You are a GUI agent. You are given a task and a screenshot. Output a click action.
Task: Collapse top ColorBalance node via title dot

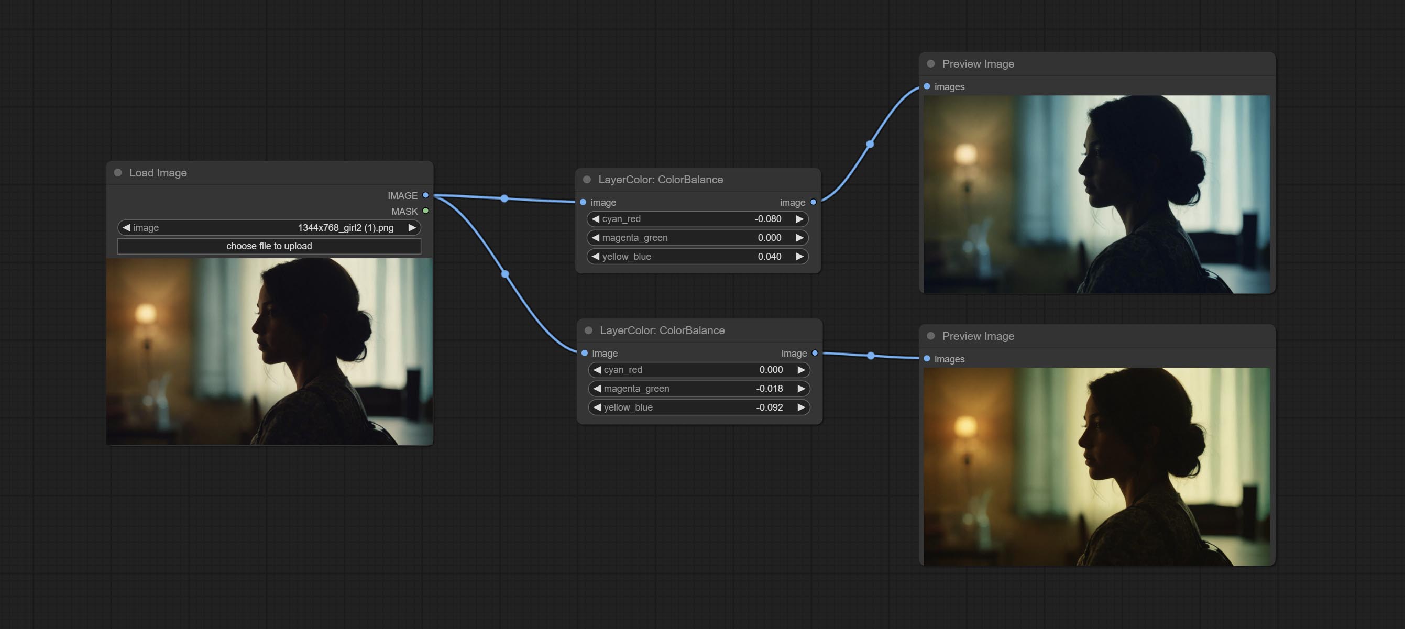pos(587,180)
